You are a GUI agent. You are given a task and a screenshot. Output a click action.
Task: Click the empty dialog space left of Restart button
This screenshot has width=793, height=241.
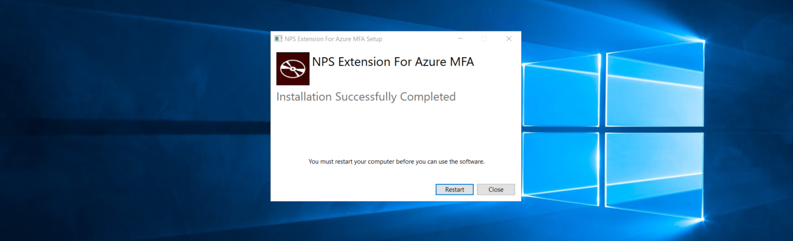pos(353,189)
